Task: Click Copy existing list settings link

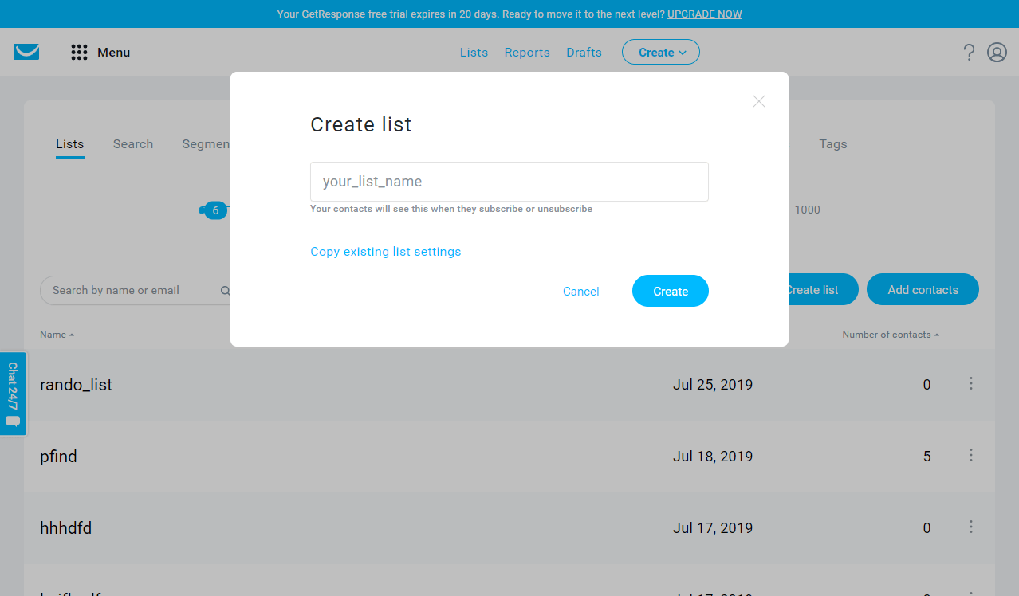Action: pos(386,252)
